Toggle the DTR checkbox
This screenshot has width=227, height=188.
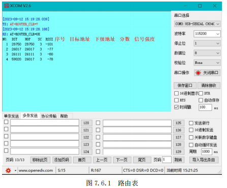point(201,93)
